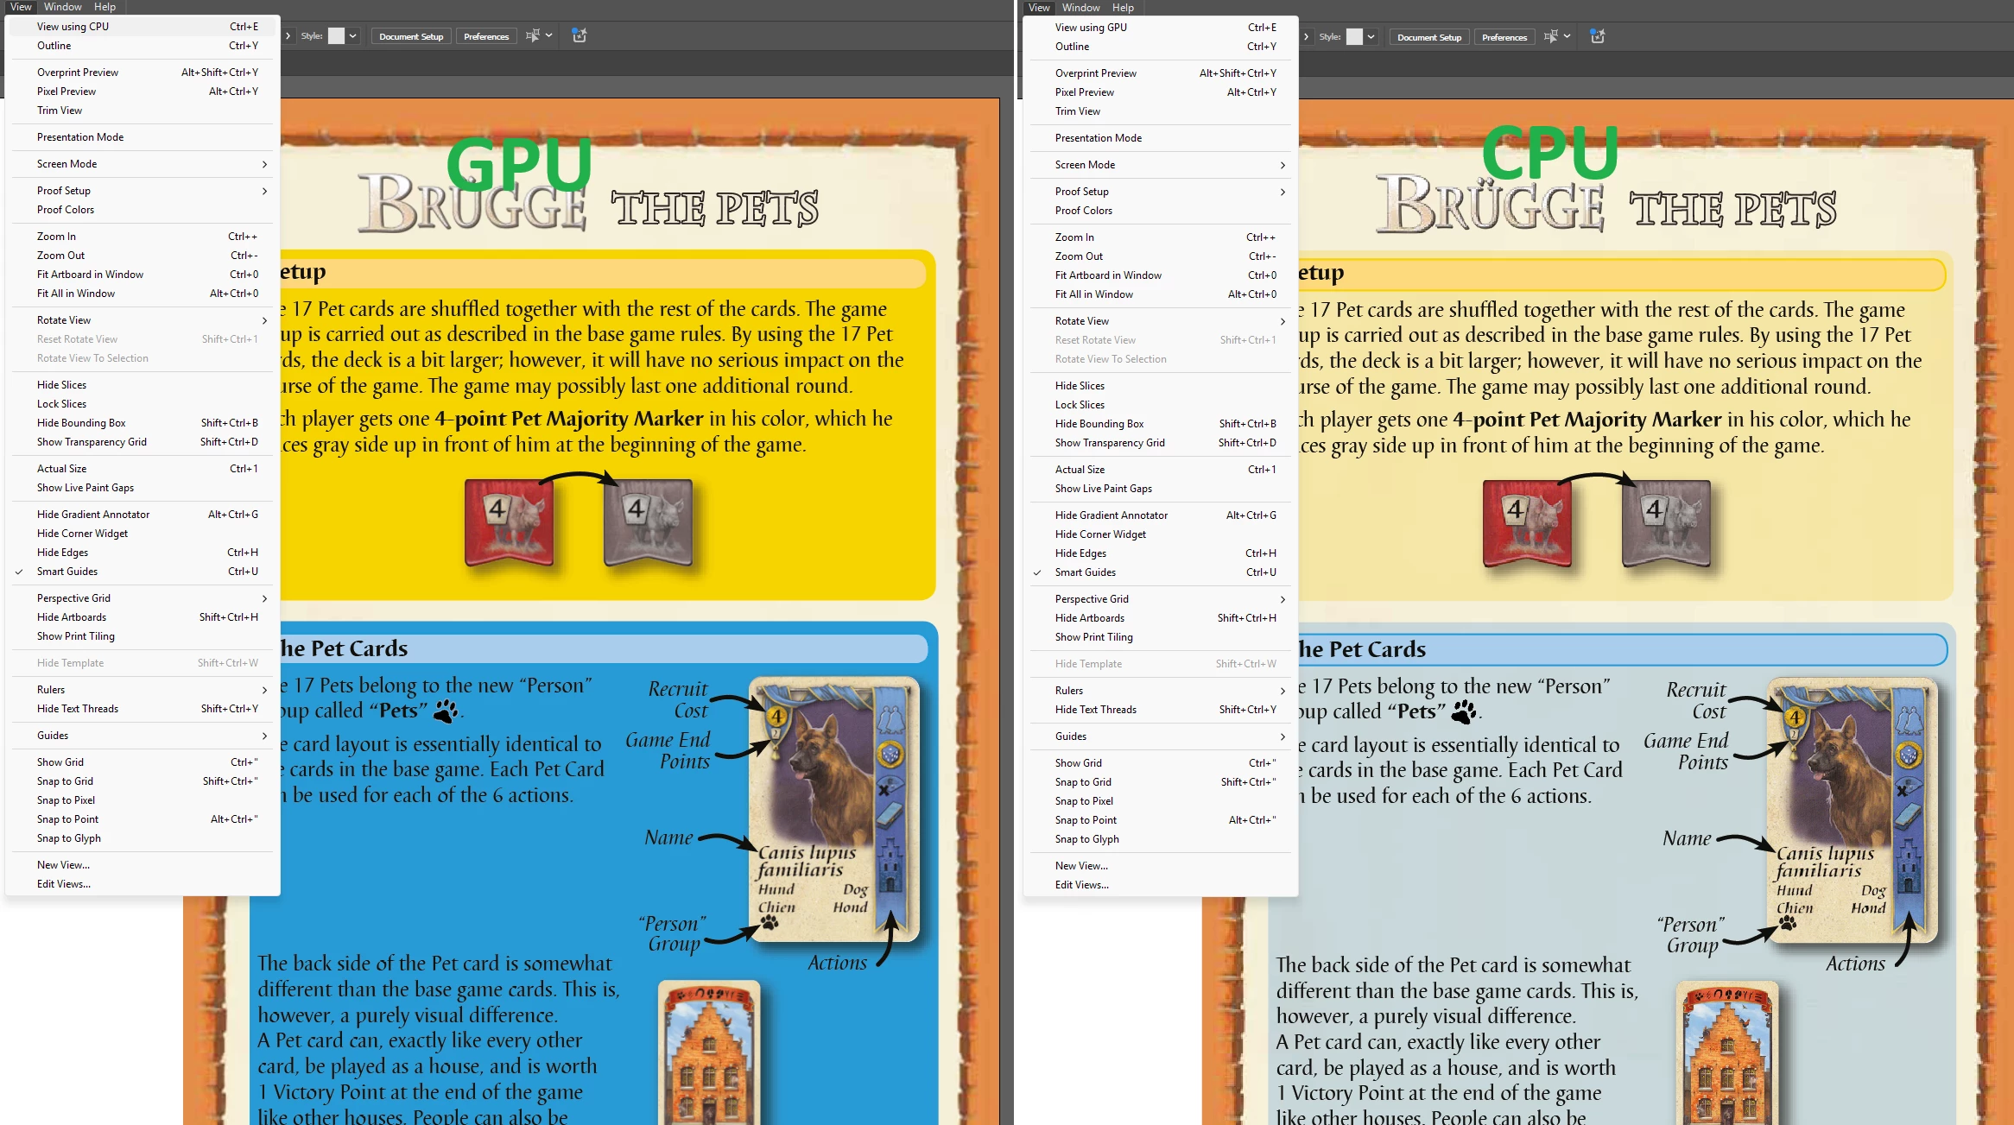This screenshot has height=1125, width=2014.
Task: Choose 'View using GPU' in the right View menu
Action: point(1091,27)
